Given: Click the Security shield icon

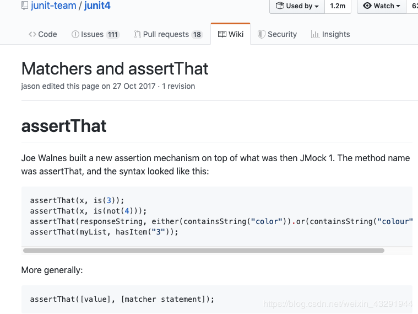Looking at the screenshot, I should [261, 34].
